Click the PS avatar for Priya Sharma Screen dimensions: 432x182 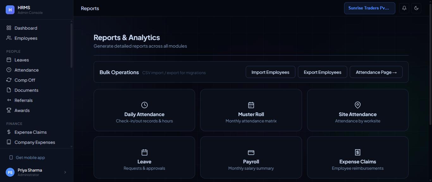(10, 172)
